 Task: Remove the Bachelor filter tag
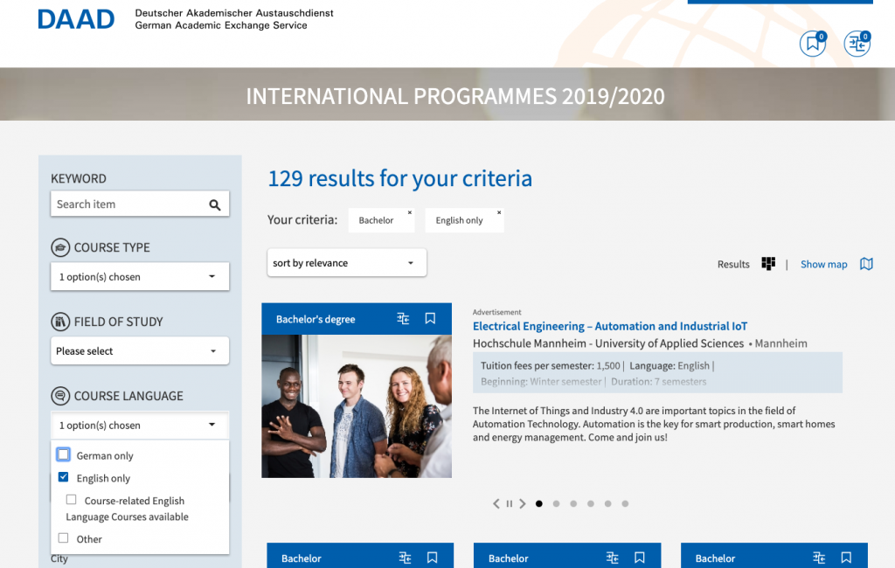(409, 212)
